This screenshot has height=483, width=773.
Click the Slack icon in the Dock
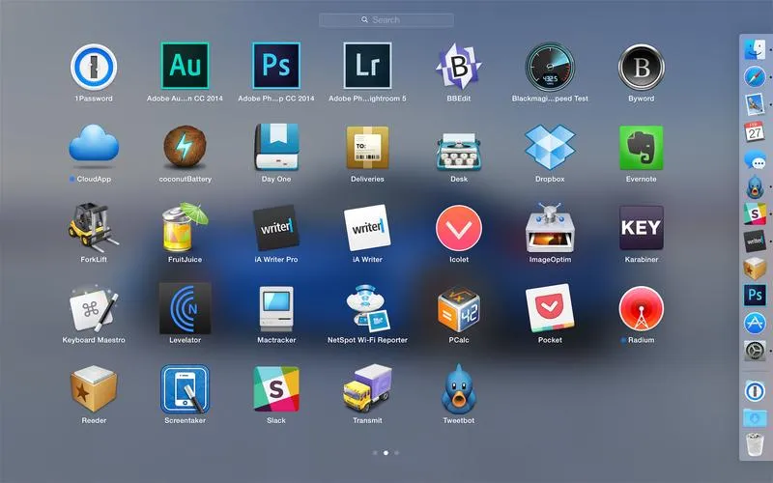pos(755,213)
